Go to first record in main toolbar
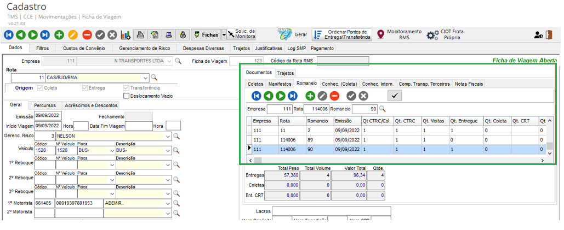 pos(8,35)
